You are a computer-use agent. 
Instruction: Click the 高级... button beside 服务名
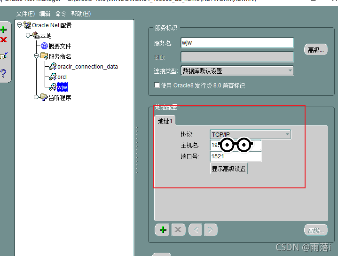point(316,50)
